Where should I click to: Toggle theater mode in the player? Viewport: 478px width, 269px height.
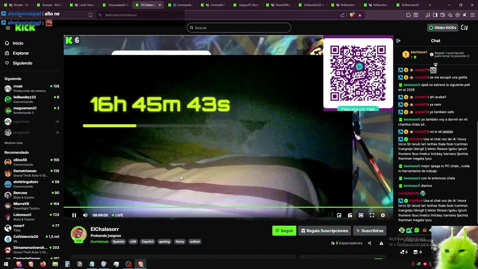(361, 215)
